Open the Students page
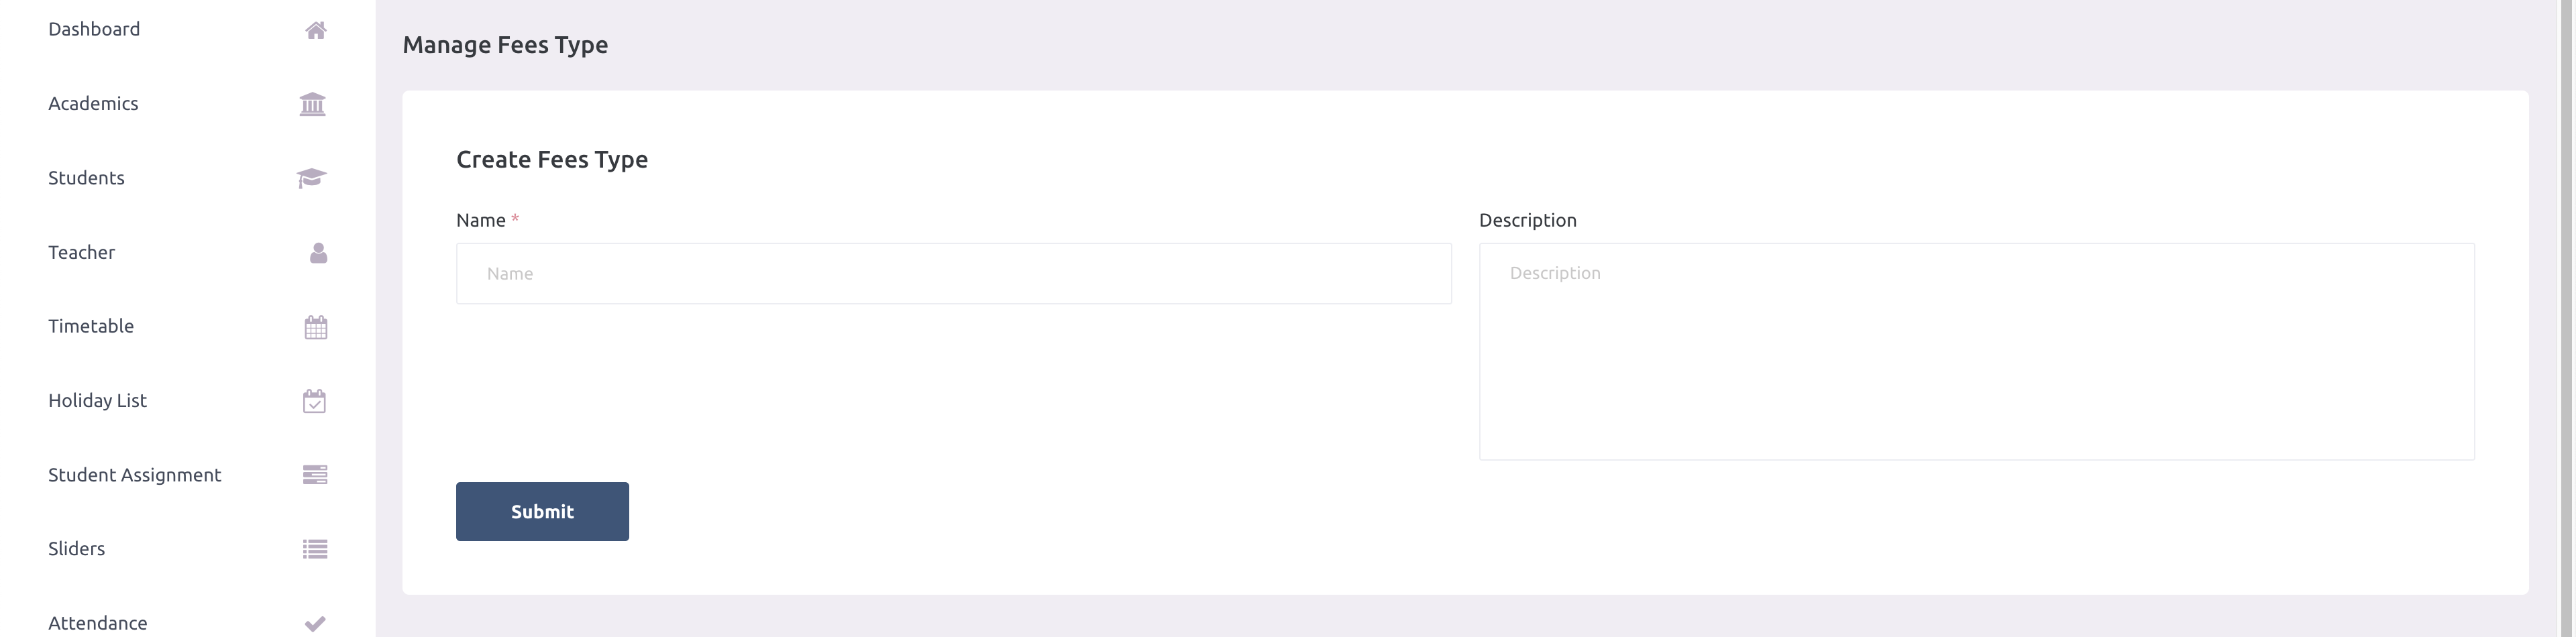The image size is (2576, 637). click(86, 178)
